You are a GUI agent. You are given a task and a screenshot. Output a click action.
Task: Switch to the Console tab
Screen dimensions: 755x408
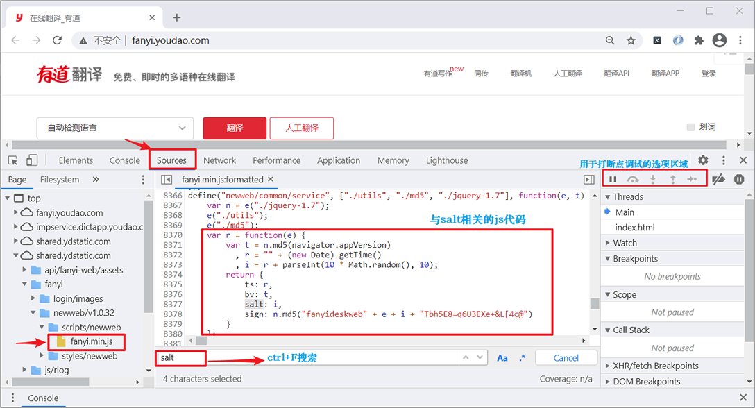[x=125, y=160]
